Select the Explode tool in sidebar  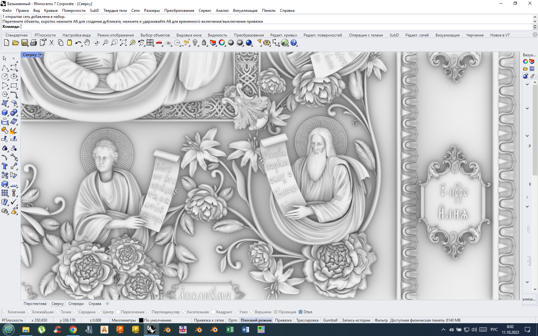[14, 130]
